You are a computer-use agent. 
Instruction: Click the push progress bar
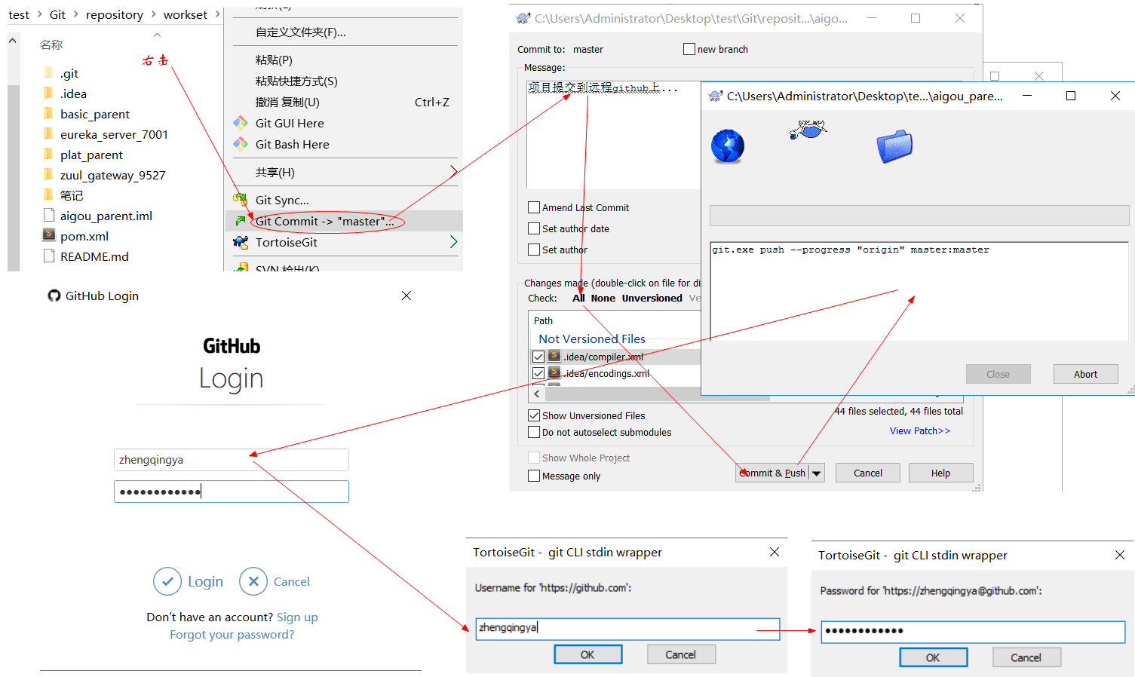[x=919, y=215]
